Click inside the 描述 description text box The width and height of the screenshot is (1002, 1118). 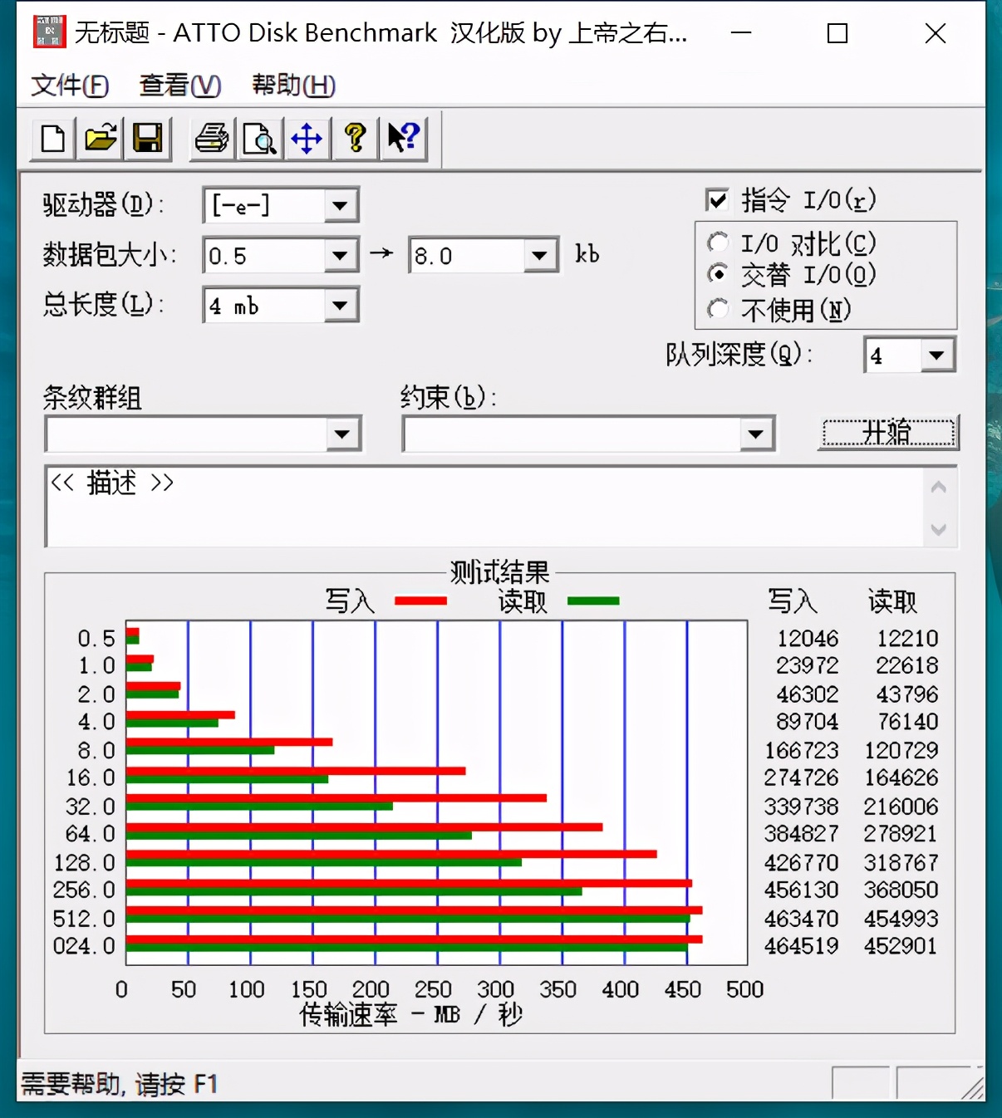click(485, 507)
